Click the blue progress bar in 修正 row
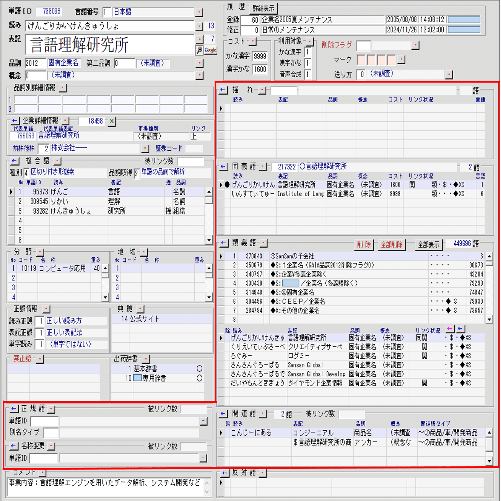Viewport: 501px width, 501px height. click(x=464, y=30)
